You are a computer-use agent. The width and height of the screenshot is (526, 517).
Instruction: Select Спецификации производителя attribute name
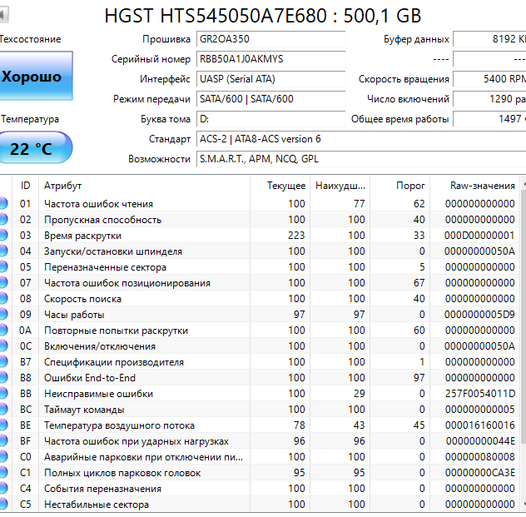(114, 362)
